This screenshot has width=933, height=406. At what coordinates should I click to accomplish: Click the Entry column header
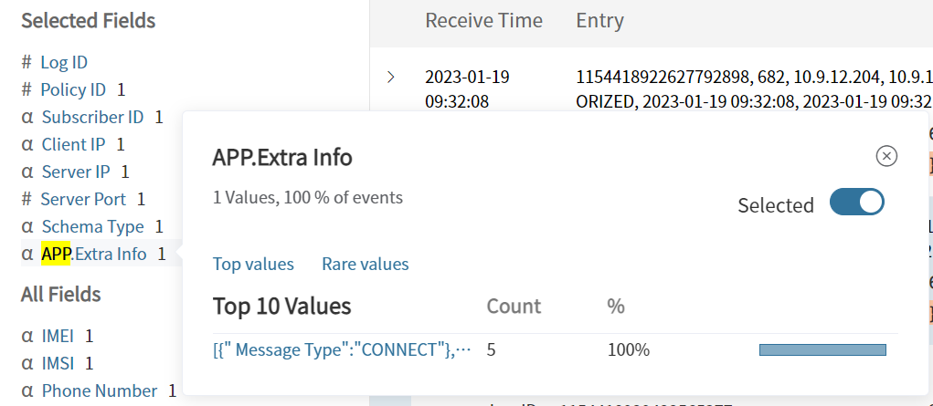pos(599,21)
